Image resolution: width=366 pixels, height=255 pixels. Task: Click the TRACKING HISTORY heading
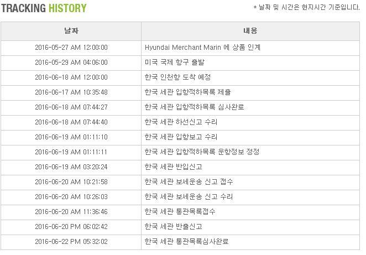(44, 8)
